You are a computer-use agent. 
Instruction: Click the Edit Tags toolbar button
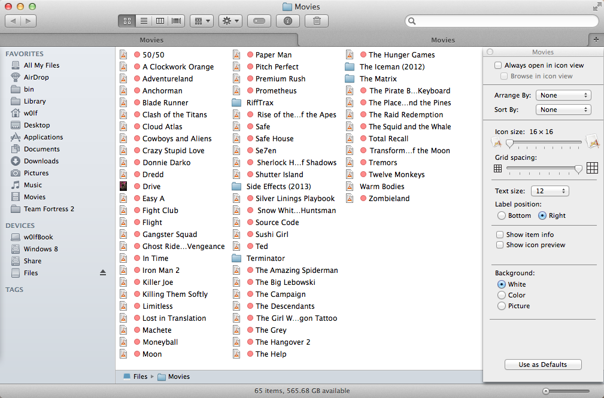click(x=259, y=21)
